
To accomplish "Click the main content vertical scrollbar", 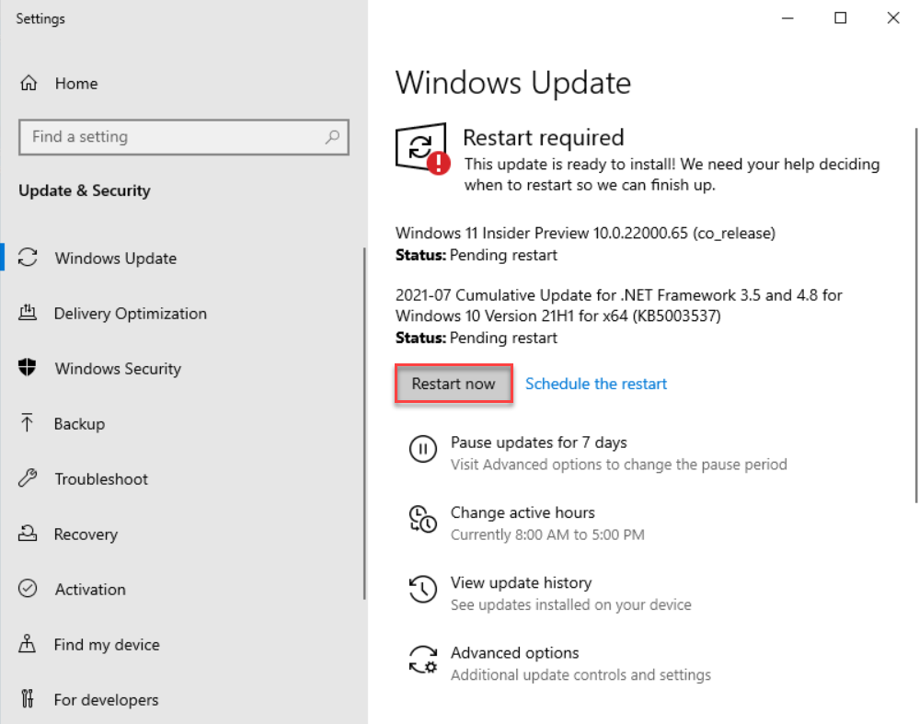I will pyautogui.click(x=913, y=313).
